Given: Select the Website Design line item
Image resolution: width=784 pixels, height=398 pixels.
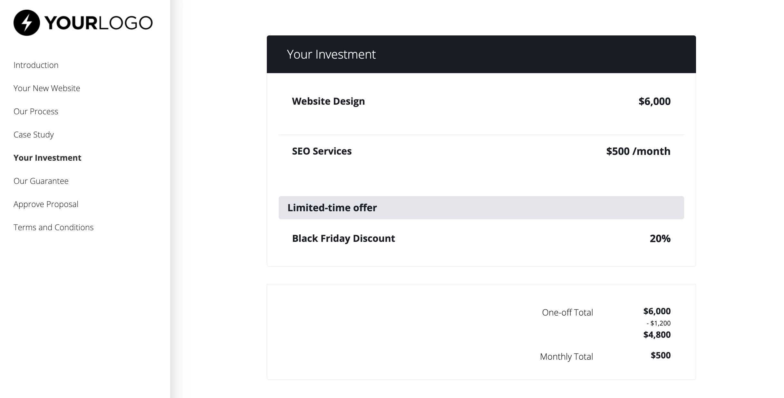Looking at the screenshot, I should (x=328, y=101).
